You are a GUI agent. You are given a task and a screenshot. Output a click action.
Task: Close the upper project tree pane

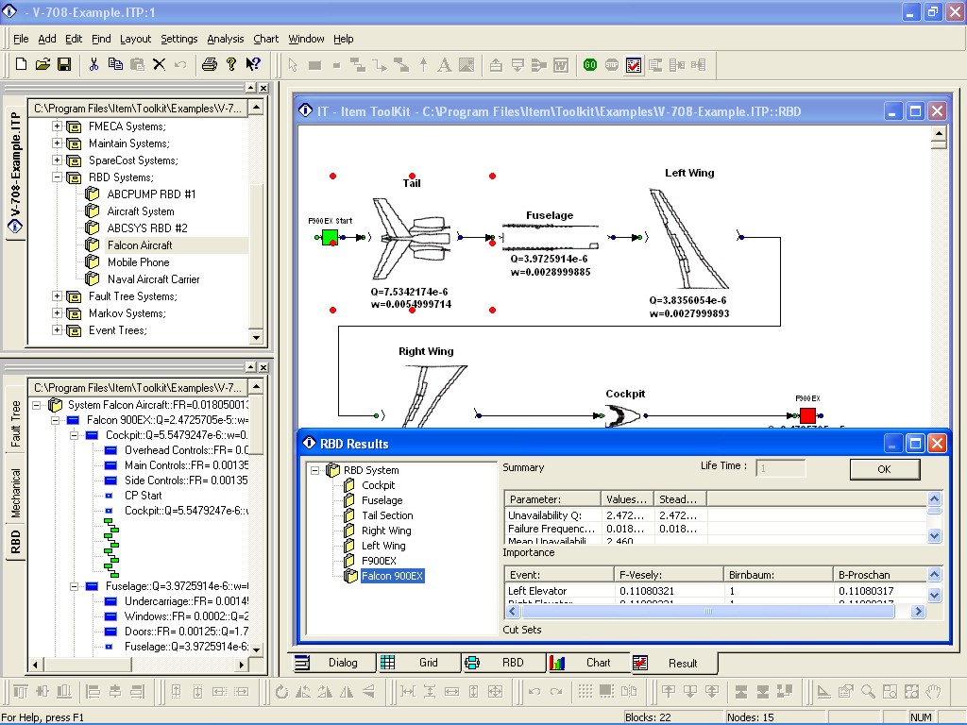pyautogui.click(x=263, y=88)
